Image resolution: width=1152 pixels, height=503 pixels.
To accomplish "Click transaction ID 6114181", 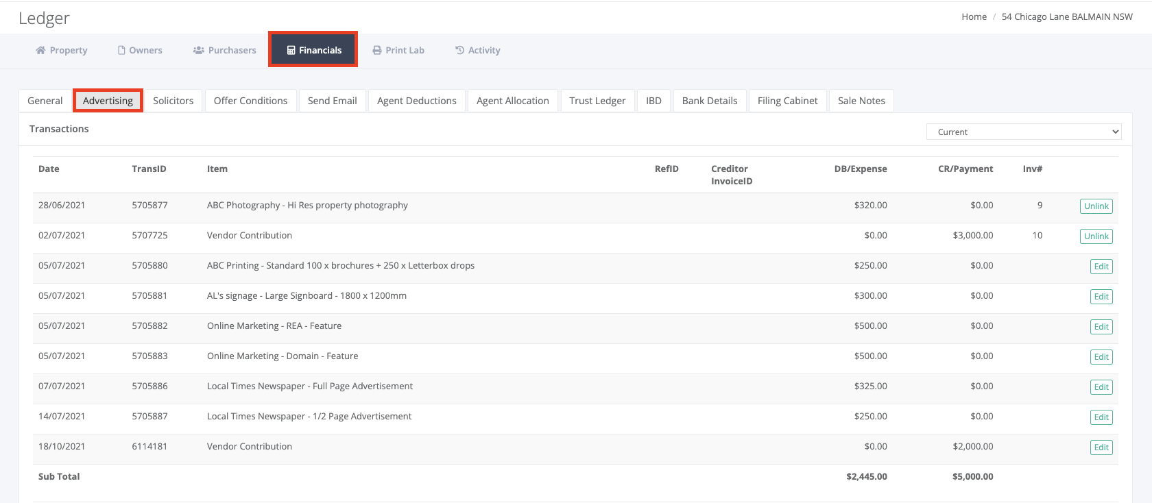I will click(149, 446).
